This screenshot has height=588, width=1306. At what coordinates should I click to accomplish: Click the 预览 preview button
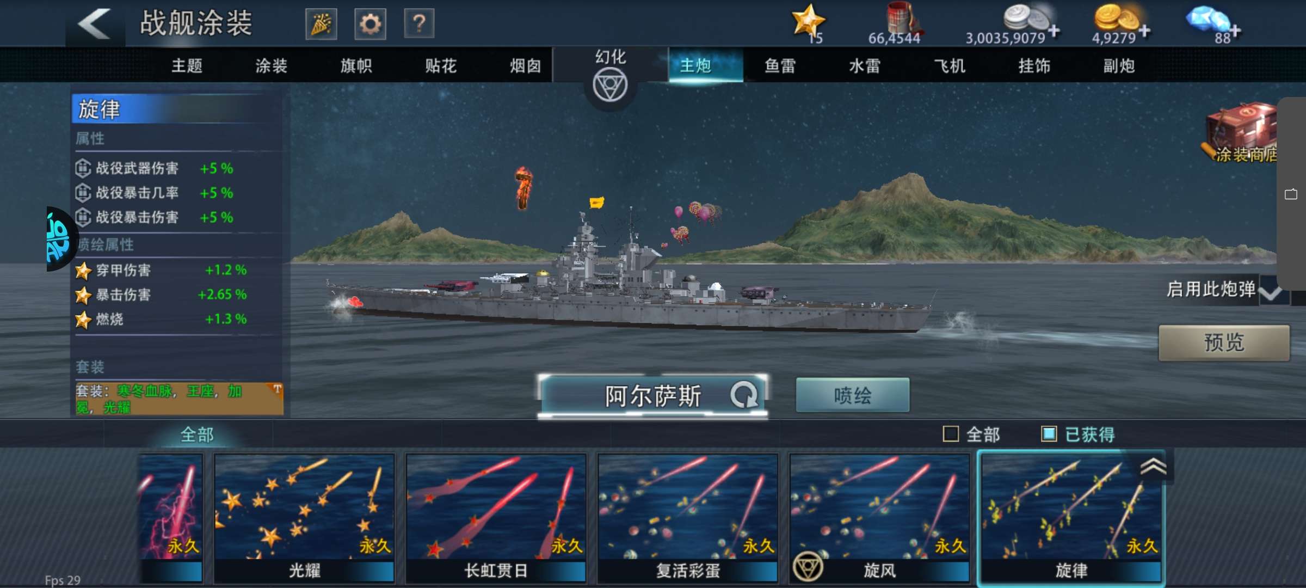pyautogui.click(x=1224, y=342)
